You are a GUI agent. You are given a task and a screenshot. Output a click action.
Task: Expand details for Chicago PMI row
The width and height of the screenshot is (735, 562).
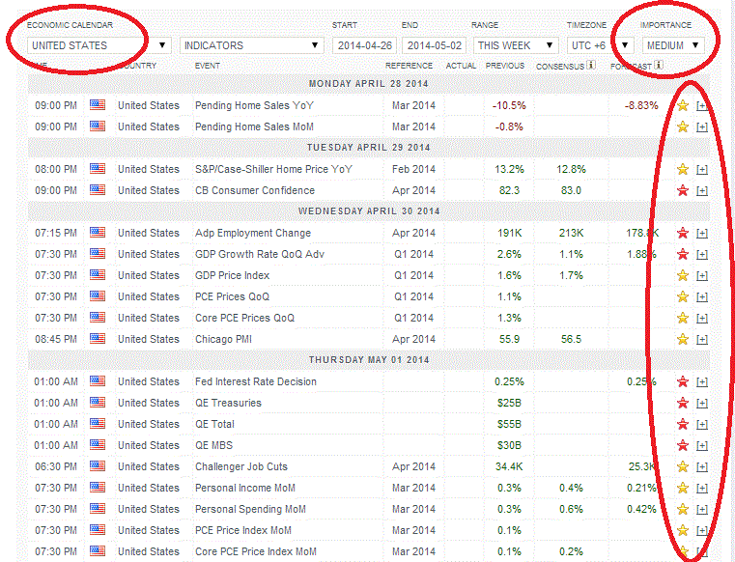702,340
